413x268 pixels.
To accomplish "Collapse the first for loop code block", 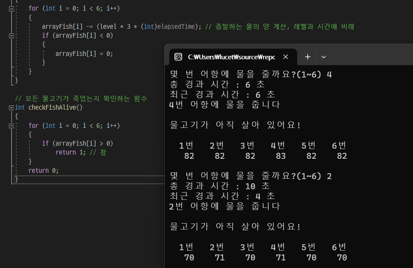I will point(11,9).
